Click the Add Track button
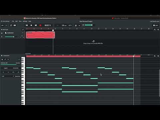This screenshot has width=160, height=120. tap(5, 29)
